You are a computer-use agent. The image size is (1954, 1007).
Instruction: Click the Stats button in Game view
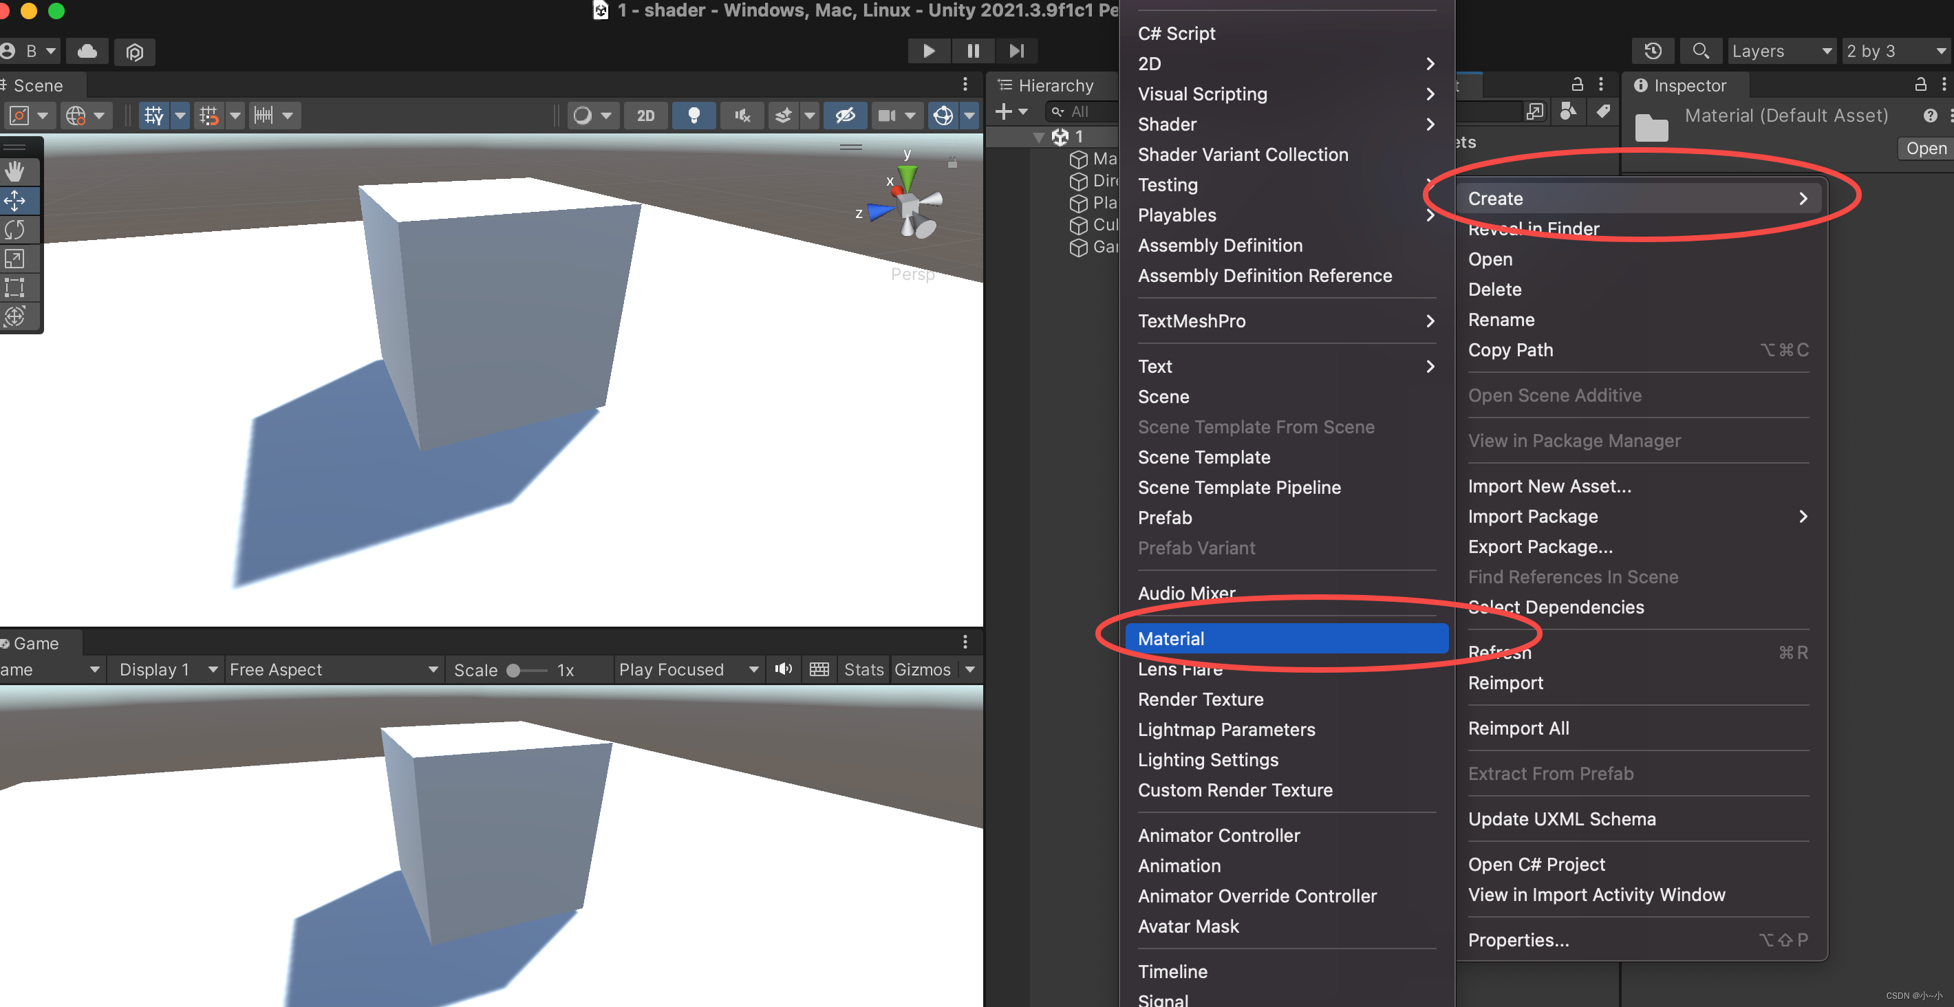tap(864, 669)
